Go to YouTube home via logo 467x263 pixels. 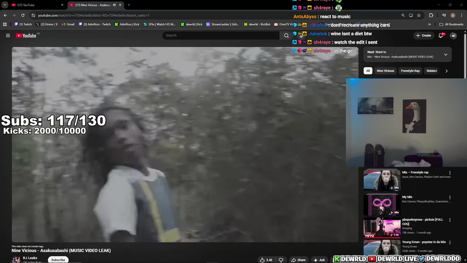pos(26,35)
